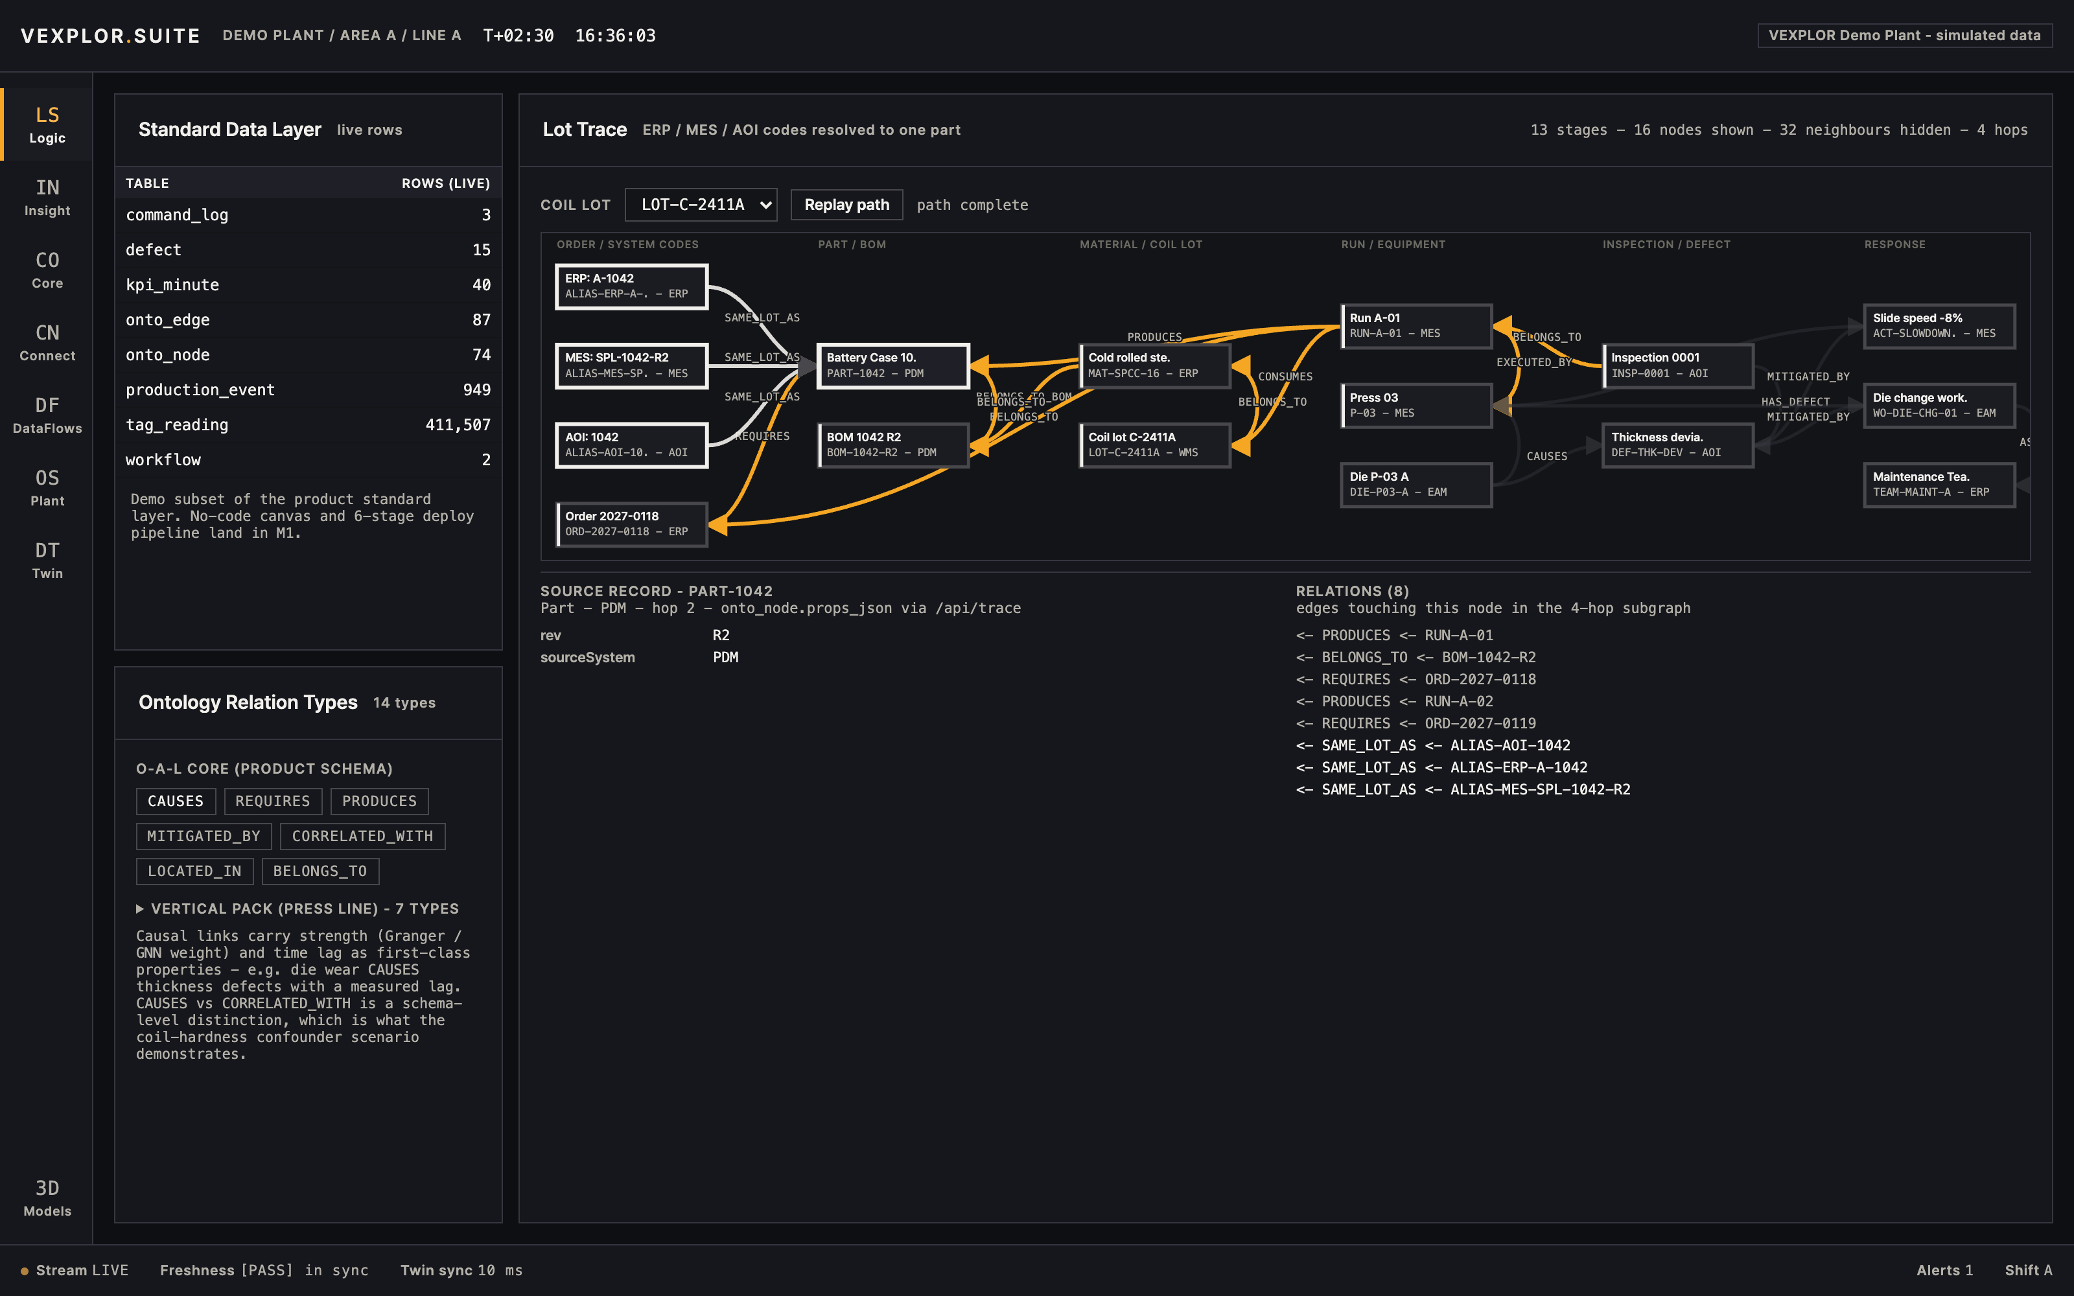The height and width of the screenshot is (1296, 2074).
Task: Select the Die change work order node
Action: tap(1939, 406)
